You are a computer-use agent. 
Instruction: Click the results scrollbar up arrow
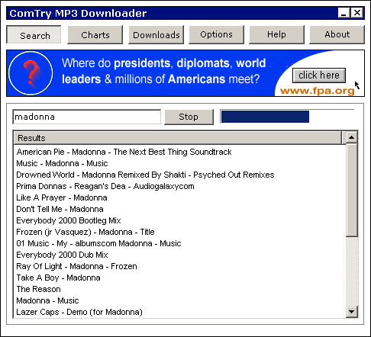tap(352, 137)
